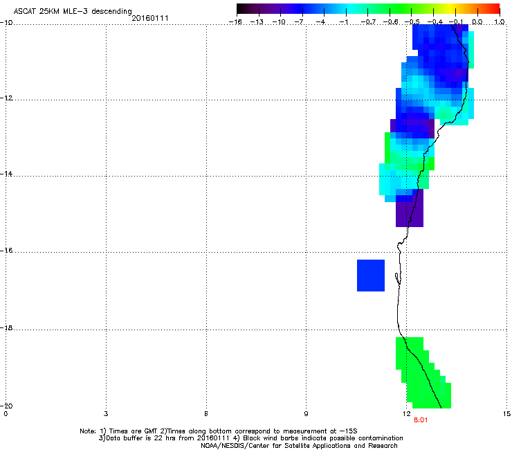This screenshot has height=450, width=512.
Task: Click the color bar label "0.0"
Action: 477,22
